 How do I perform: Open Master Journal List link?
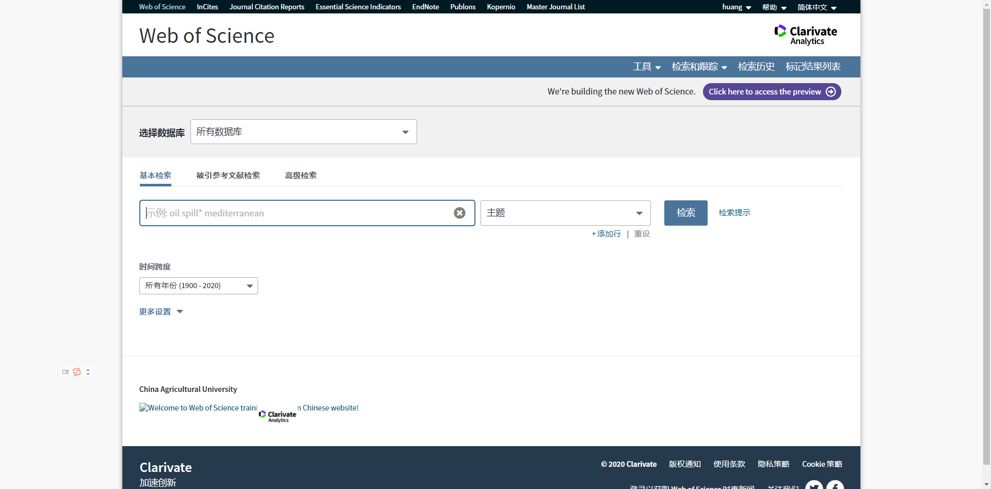556,7
